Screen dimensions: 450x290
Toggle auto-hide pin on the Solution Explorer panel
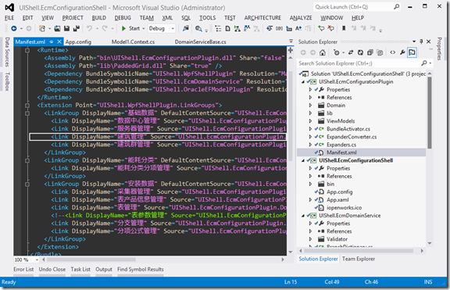pos(421,41)
